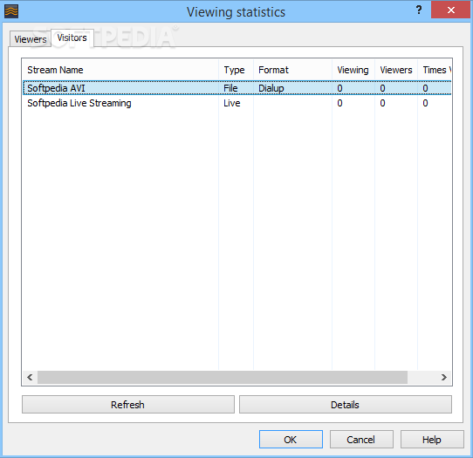Click the scroll right arrow
This screenshot has height=458, width=473.
coord(444,377)
